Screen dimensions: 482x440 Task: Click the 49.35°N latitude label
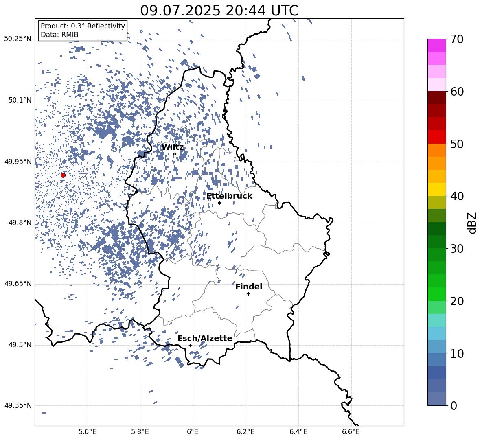[x=18, y=405]
